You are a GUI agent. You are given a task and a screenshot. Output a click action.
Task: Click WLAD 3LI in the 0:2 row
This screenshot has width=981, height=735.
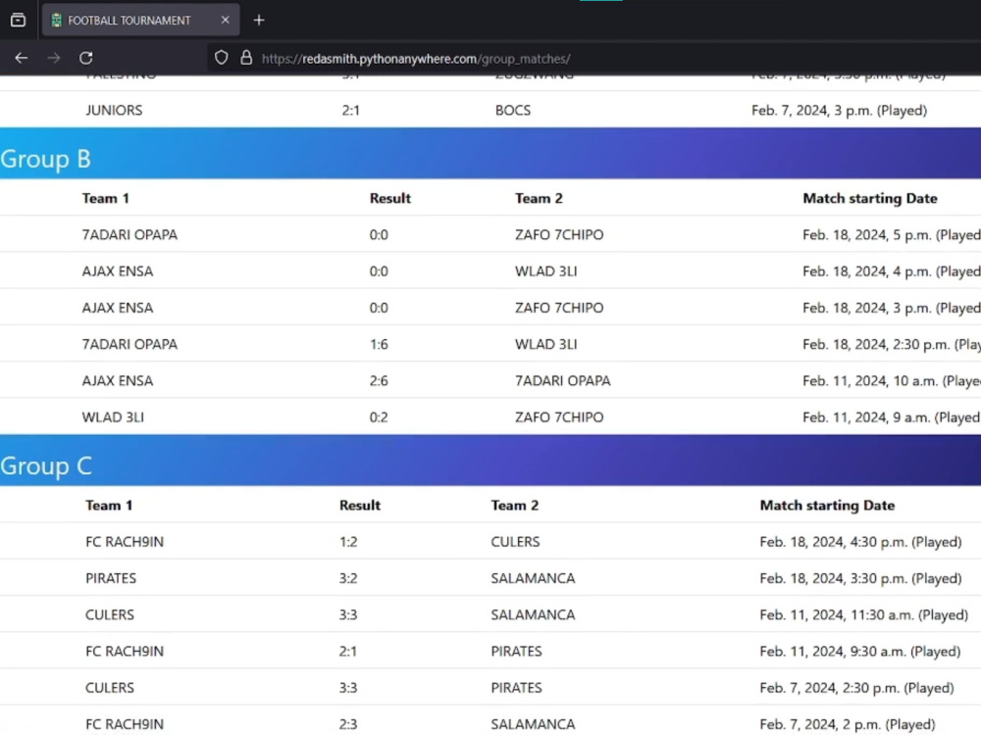tap(113, 416)
